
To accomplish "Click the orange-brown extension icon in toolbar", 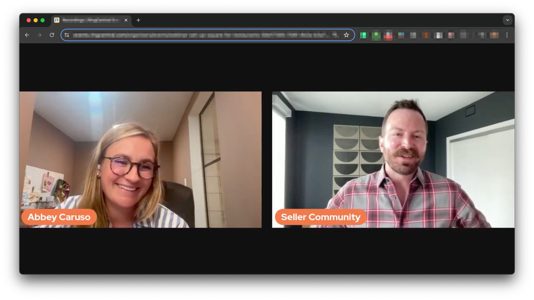I will point(425,35).
